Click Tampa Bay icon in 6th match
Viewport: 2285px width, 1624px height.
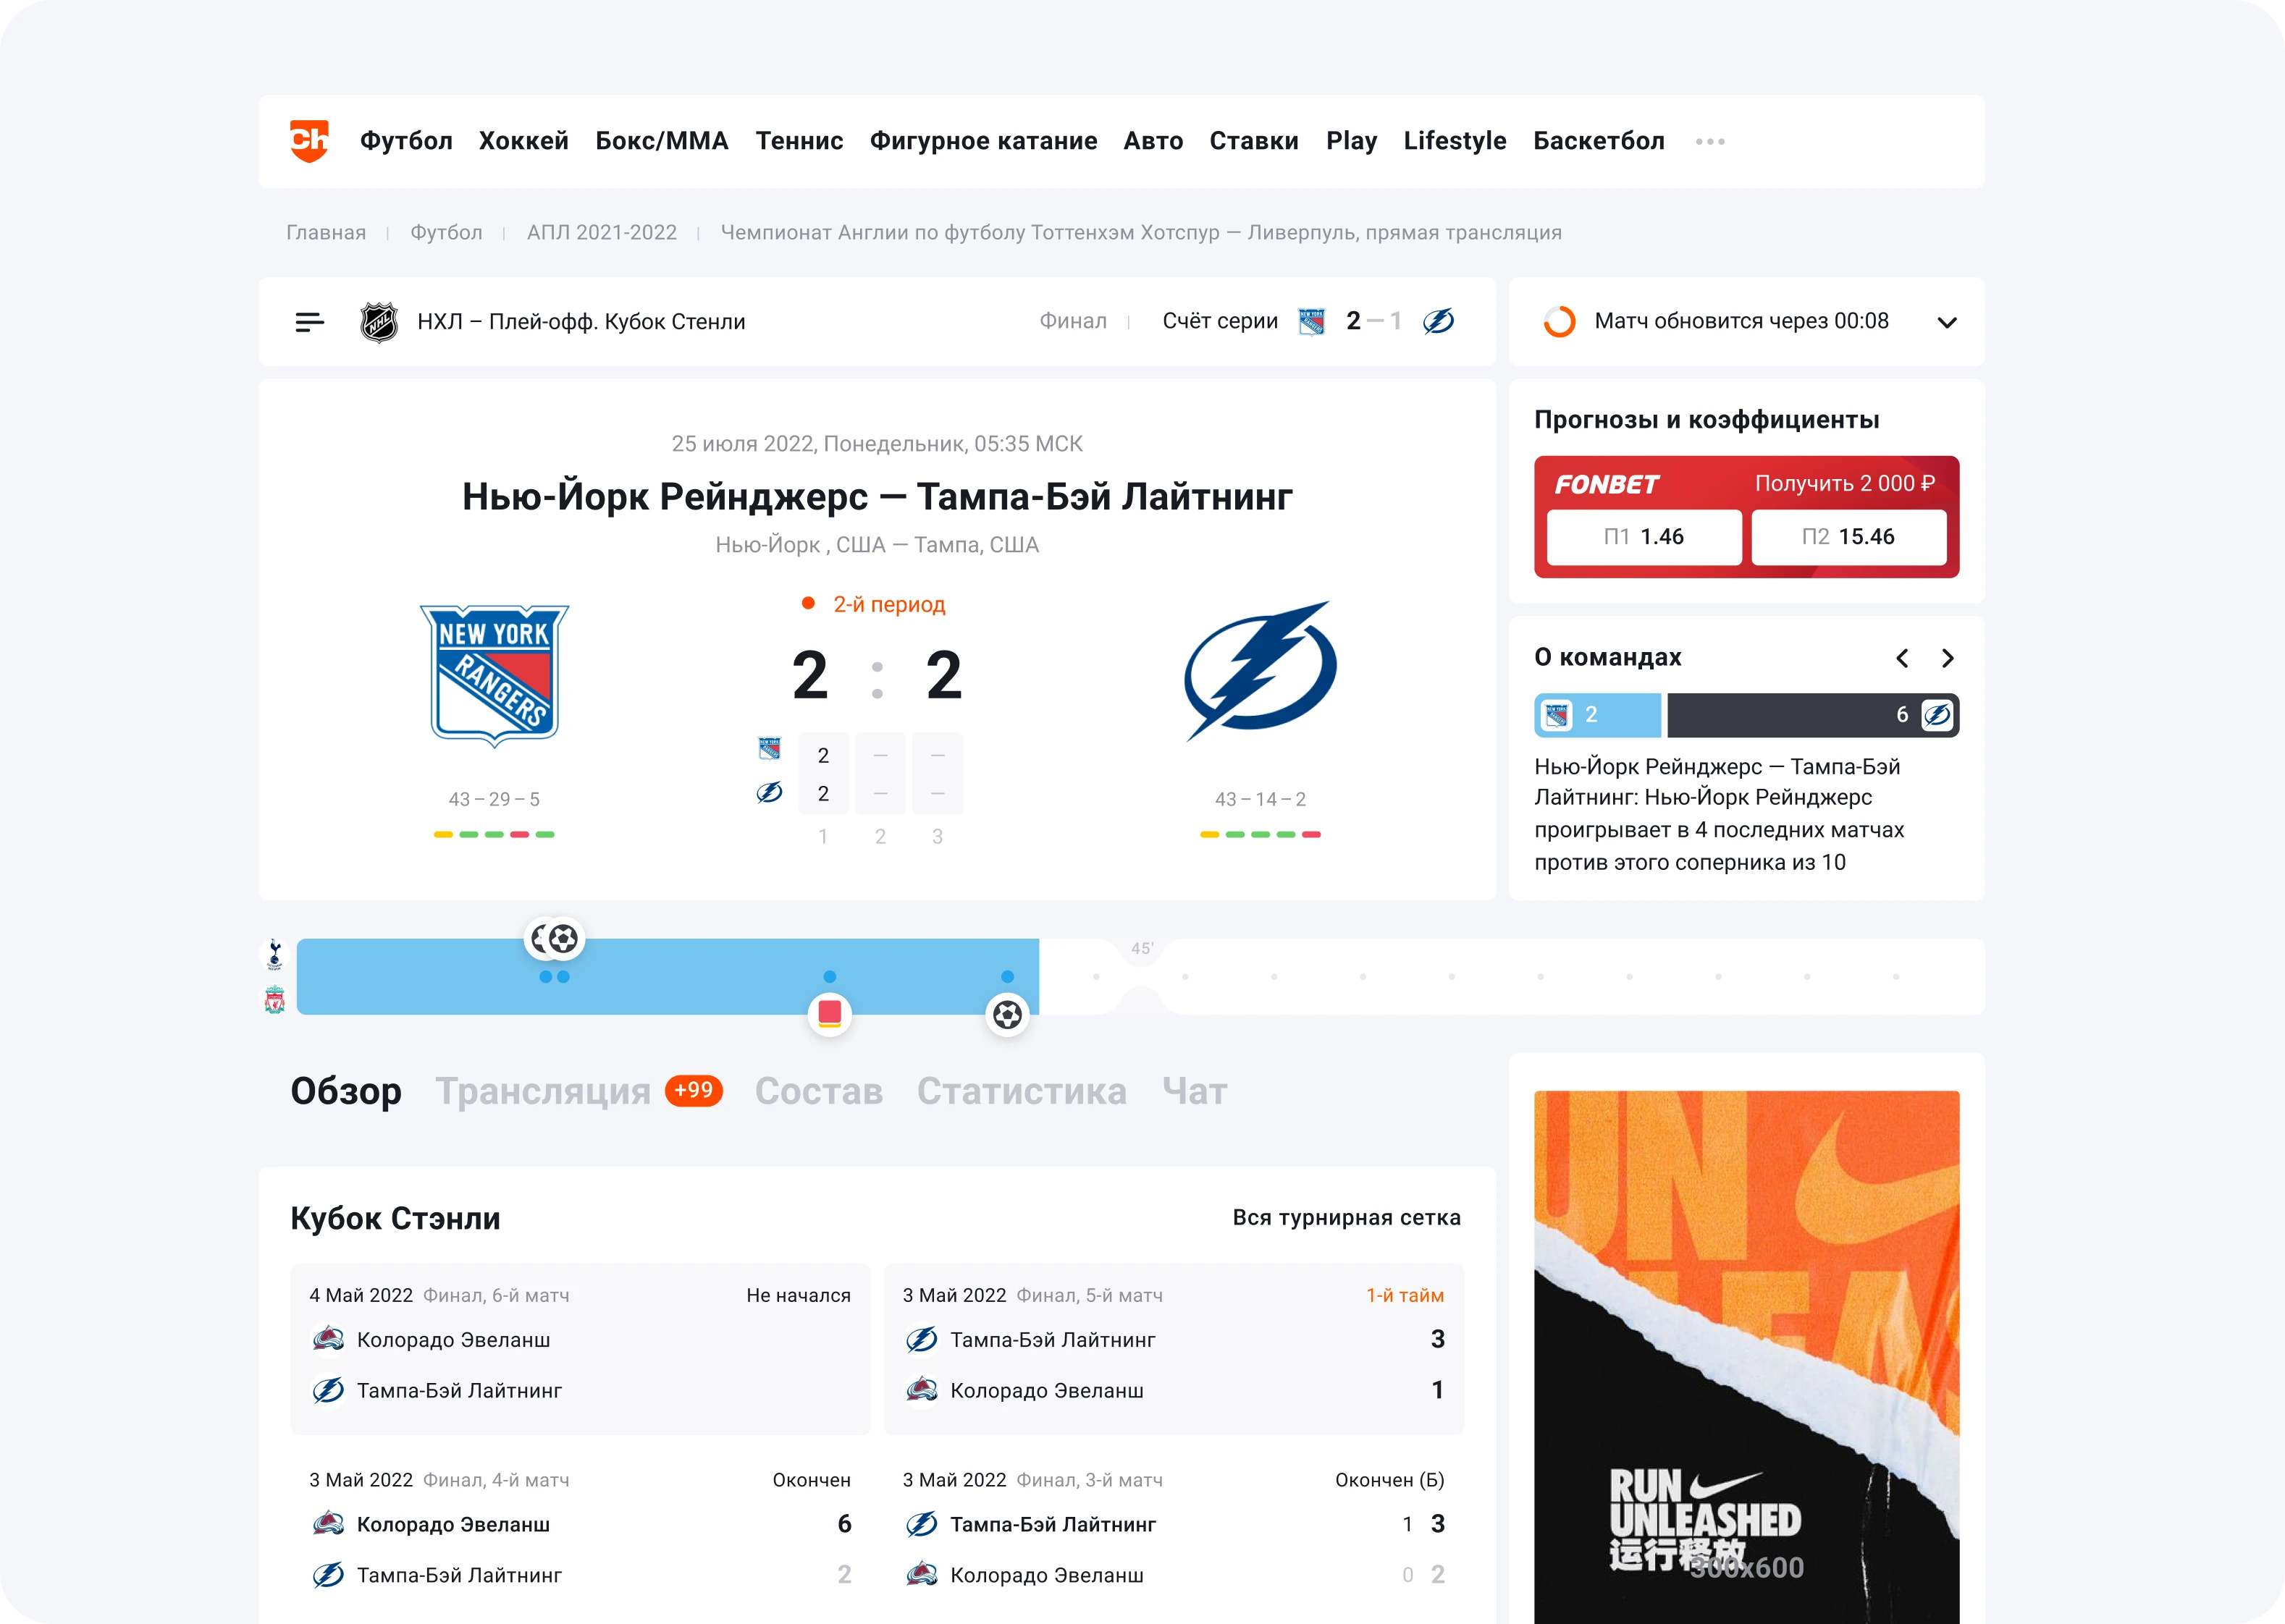[328, 1390]
